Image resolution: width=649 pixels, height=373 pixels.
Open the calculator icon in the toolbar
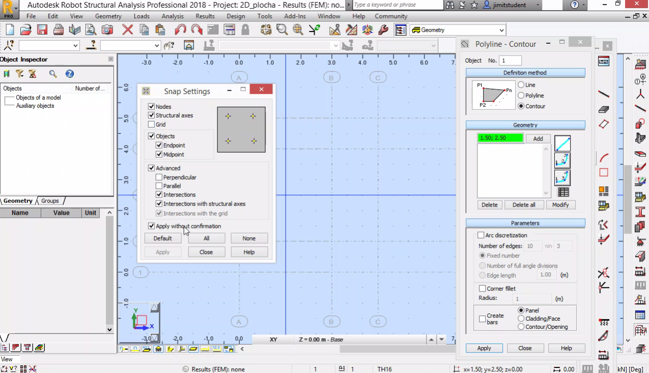229,30
